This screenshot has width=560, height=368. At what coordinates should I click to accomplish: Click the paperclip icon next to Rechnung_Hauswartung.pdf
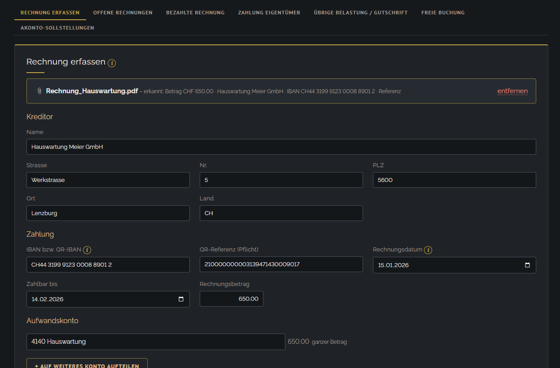(39, 91)
